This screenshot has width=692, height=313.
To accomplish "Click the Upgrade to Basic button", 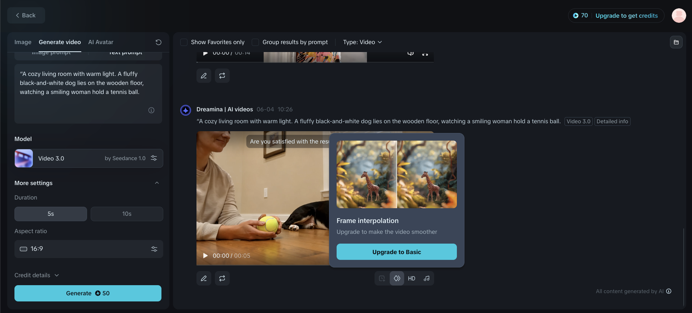I will coord(397,252).
